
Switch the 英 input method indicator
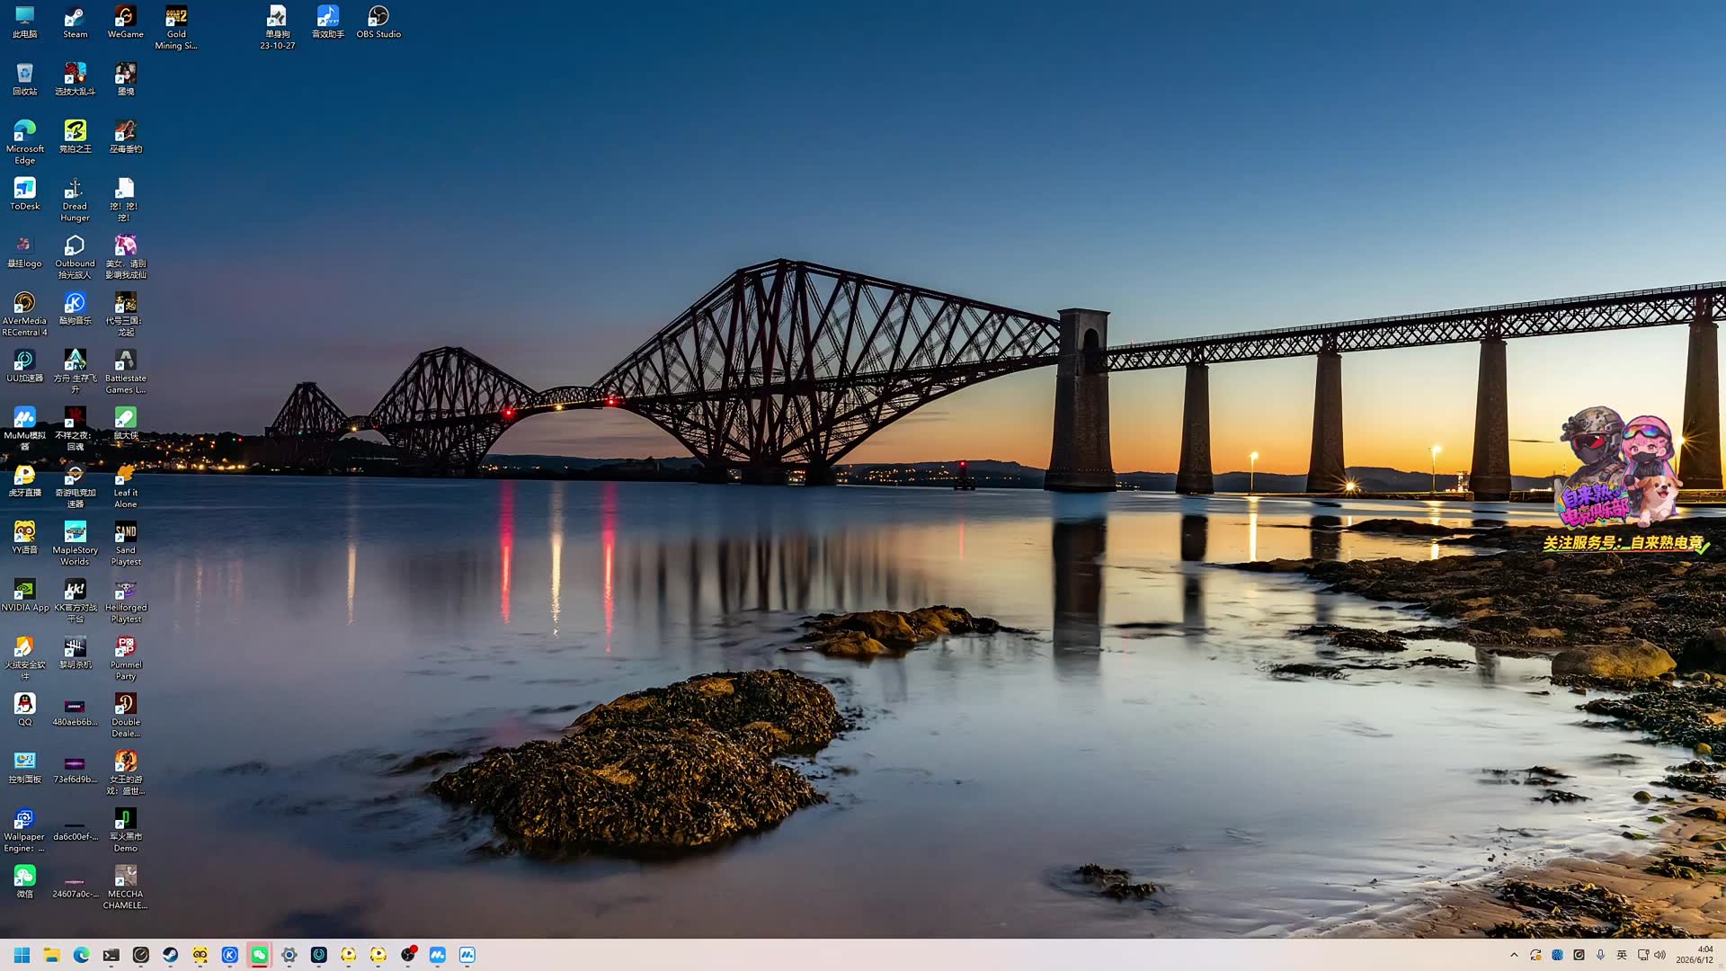click(x=1622, y=955)
